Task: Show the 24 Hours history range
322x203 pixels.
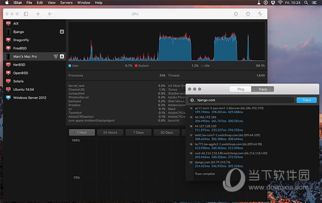Action: (110, 133)
